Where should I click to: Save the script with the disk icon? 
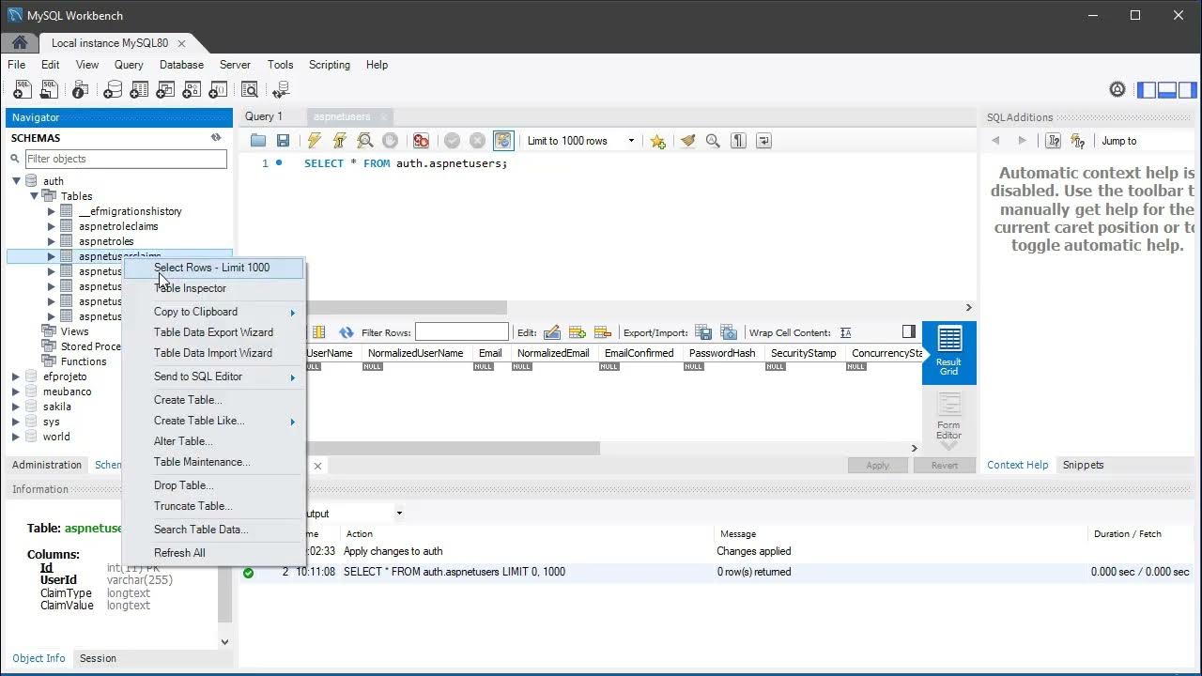click(283, 141)
